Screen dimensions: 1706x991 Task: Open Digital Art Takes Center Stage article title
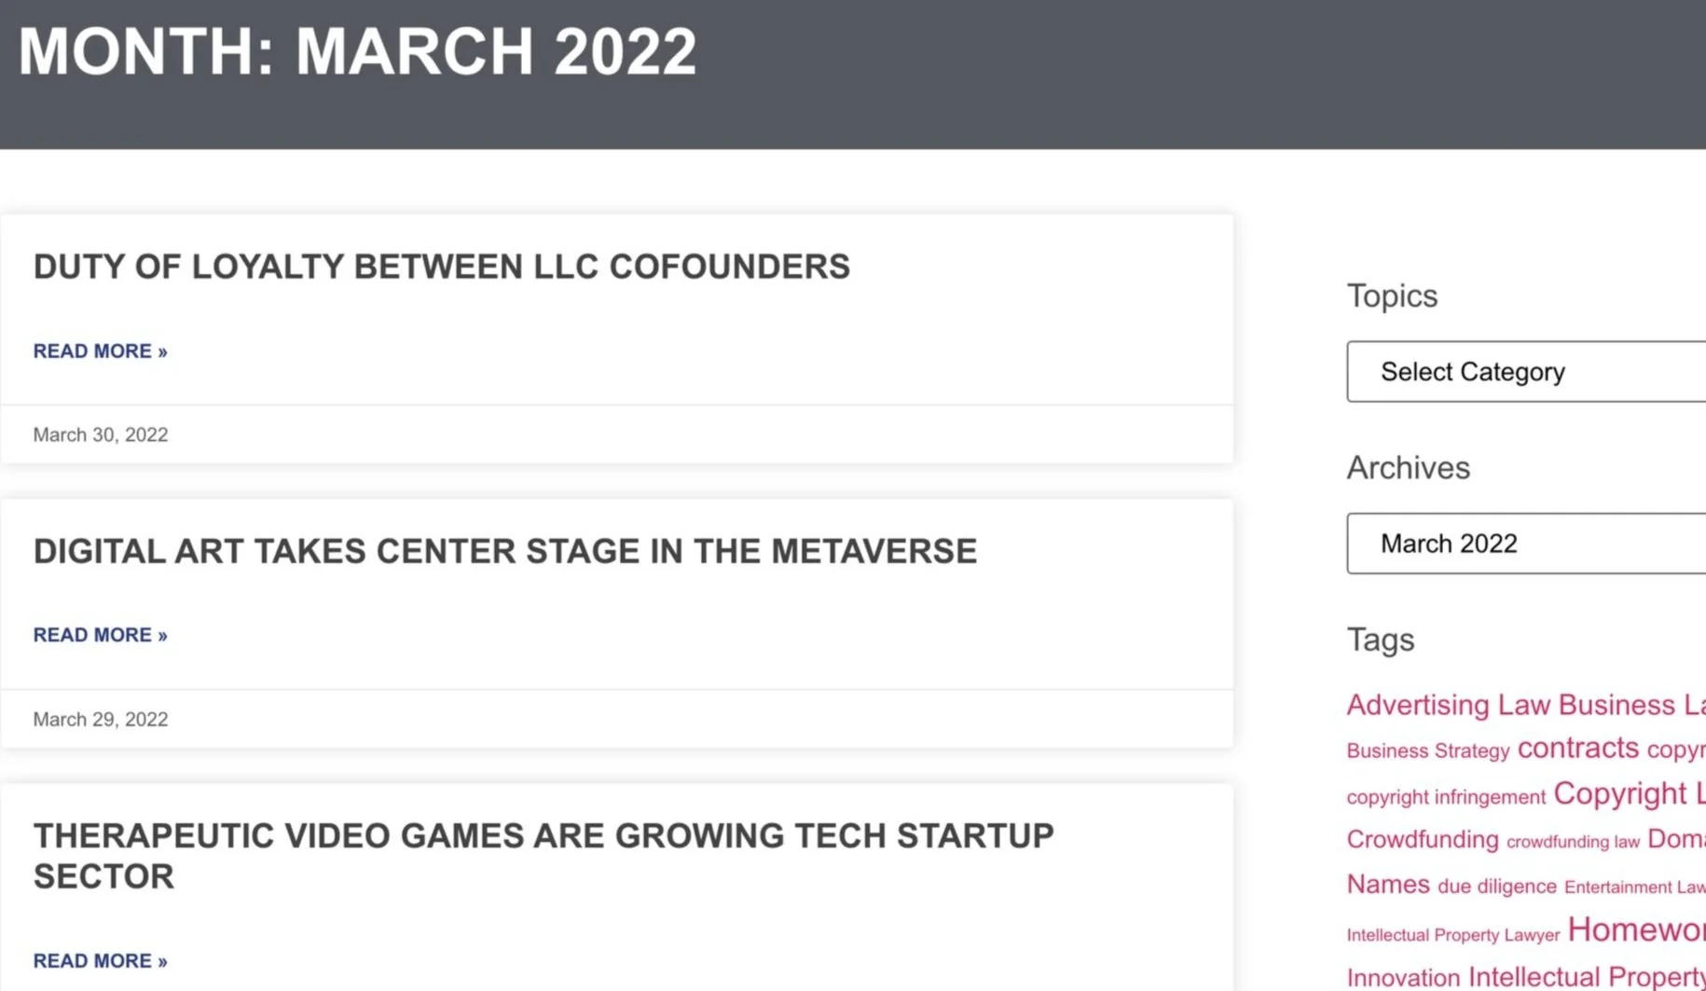505,551
